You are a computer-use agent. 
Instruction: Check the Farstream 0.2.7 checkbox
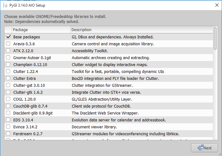(x=8, y=134)
